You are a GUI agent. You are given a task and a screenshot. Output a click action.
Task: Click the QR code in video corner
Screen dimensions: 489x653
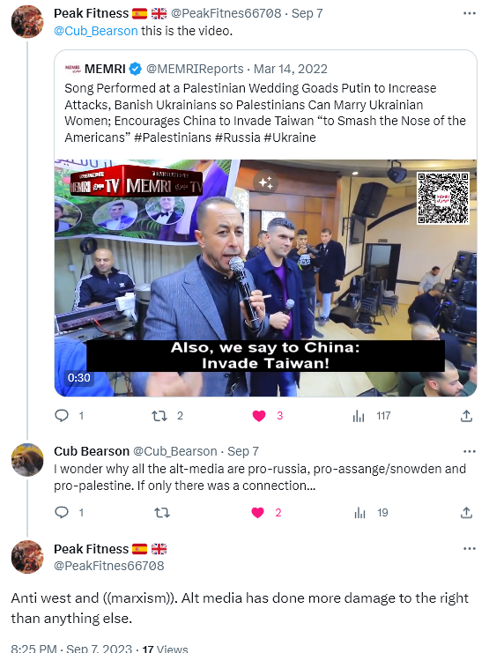point(443,198)
